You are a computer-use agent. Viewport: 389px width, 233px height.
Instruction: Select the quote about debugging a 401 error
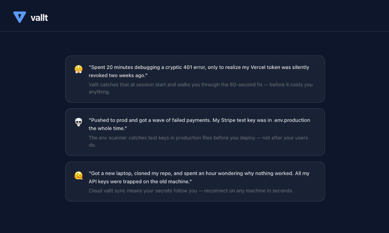(198, 71)
